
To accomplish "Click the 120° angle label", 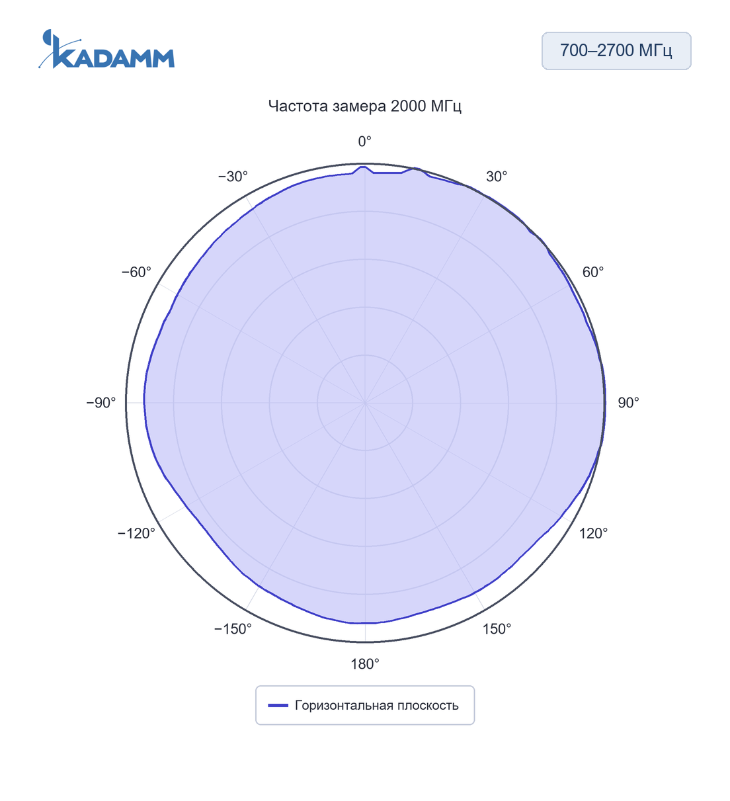I will [x=594, y=534].
